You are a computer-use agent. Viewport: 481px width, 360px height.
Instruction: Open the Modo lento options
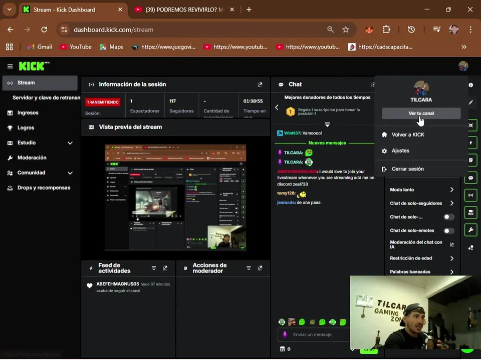point(421,190)
